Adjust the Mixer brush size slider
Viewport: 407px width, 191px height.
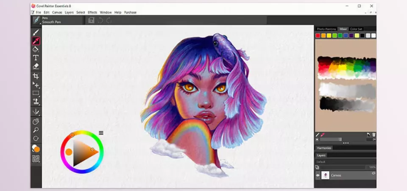(343, 139)
